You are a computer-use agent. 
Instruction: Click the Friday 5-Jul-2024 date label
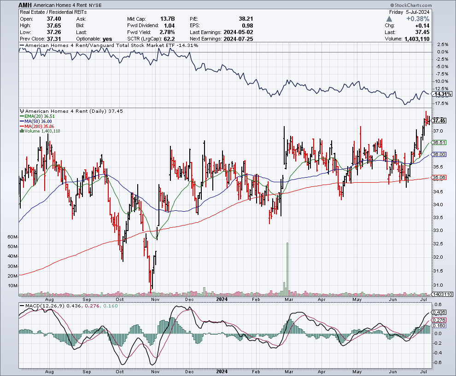pos(409,12)
